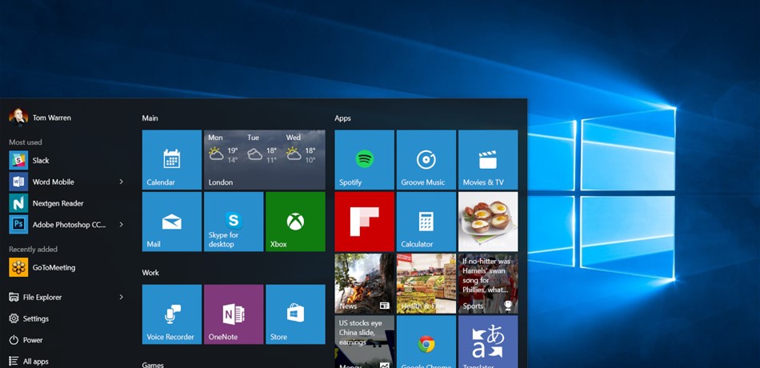Screen dimensions: 760x368
Task: Open Food & Drink eggs thumbnail tile
Action: click(x=488, y=222)
